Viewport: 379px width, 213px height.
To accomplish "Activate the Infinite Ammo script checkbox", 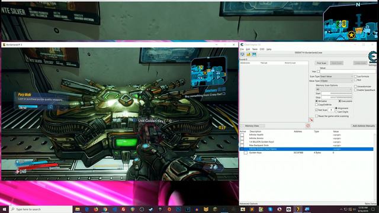I will tap(242, 138).
